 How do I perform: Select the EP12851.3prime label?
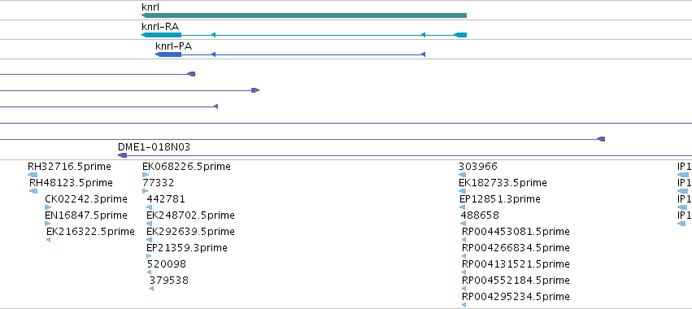point(500,199)
